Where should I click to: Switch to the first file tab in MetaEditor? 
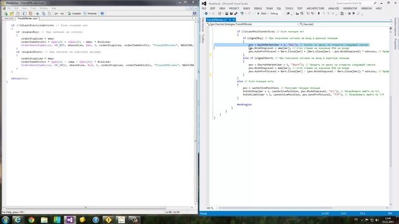[9, 19]
